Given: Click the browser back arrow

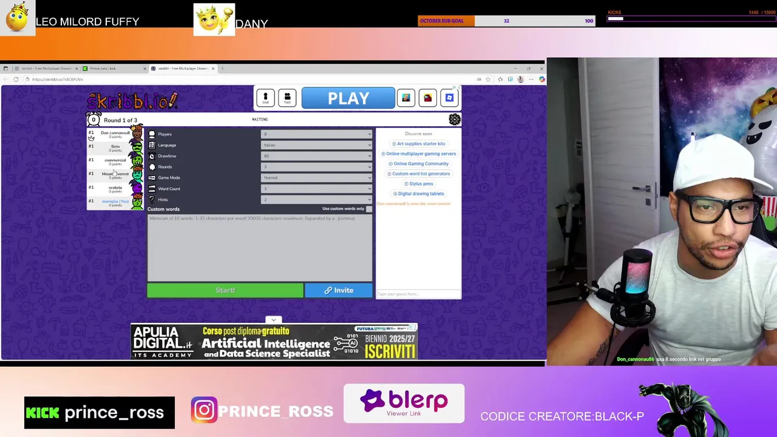Looking at the screenshot, I should (x=5, y=80).
